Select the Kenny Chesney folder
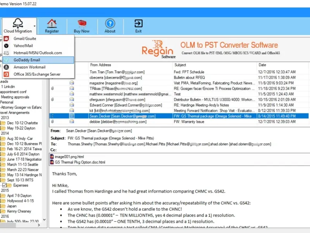This screenshot has height=233, width=310. coord(19,211)
